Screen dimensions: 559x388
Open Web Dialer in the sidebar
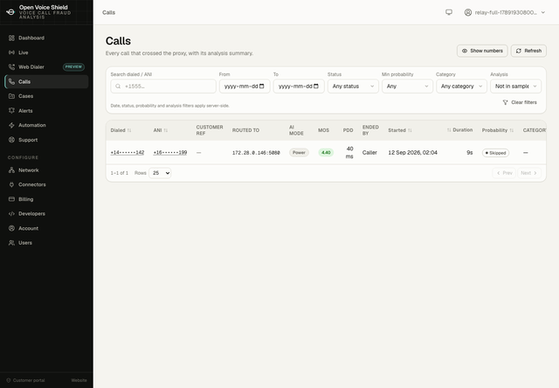coord(46,67)
